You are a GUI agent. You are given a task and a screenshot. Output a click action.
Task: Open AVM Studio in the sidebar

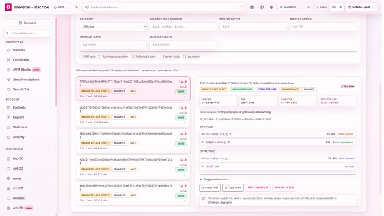tap(21, 70)
